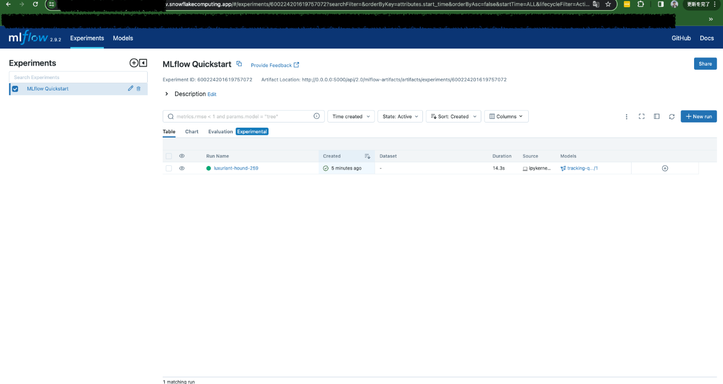
Task: Add column plus icon in luxuriant-hound-259 row
Action: click(x=665, y=168)
